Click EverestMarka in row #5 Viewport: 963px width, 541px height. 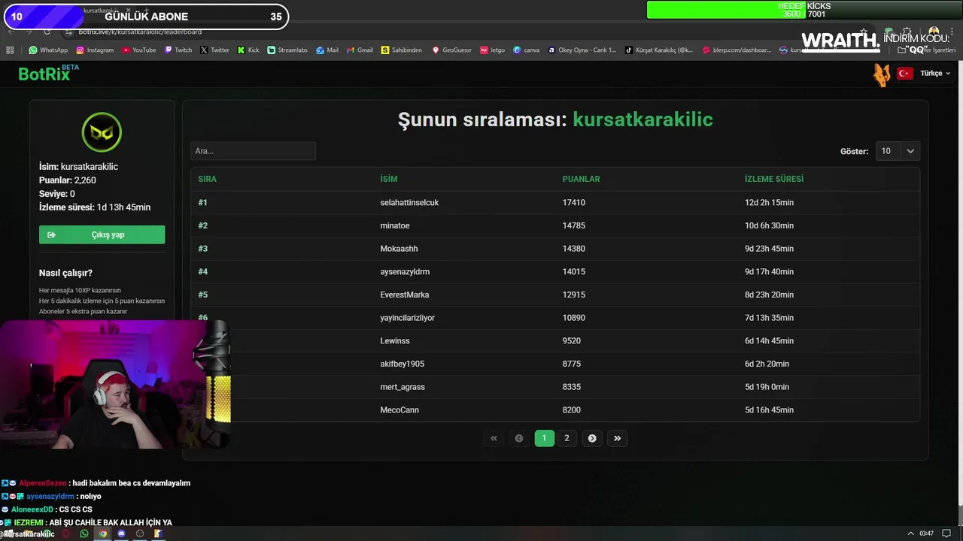(405, 295)
